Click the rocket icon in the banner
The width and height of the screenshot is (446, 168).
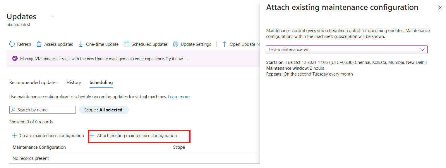coord(15,59)
